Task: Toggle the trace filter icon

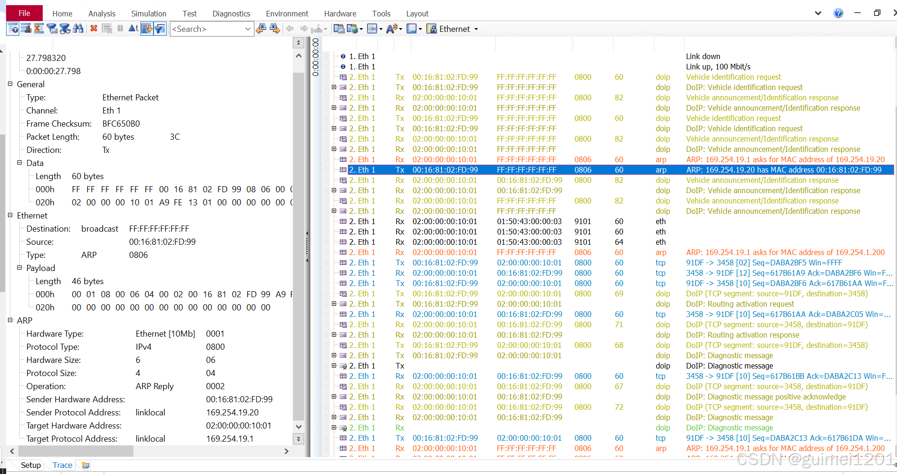Action: (x=160, y=29)
